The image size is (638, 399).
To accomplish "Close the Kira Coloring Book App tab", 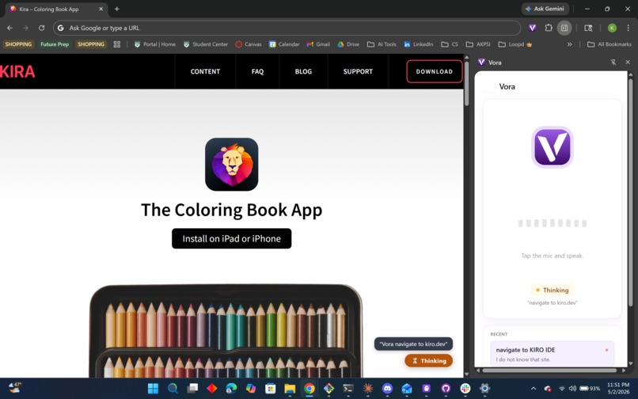I will click(101, 9).
